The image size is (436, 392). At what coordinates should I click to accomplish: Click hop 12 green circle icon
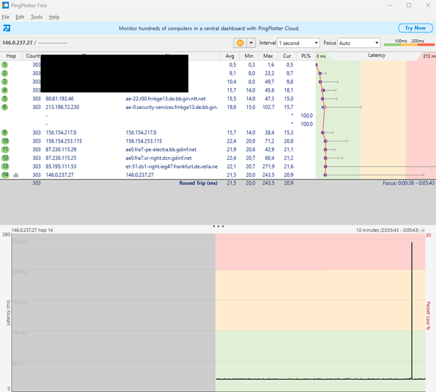(x=5, y=158)
